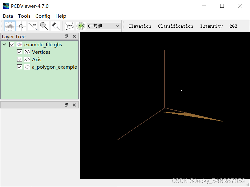Switch coloring to Elevation

[x=140, y=26]
